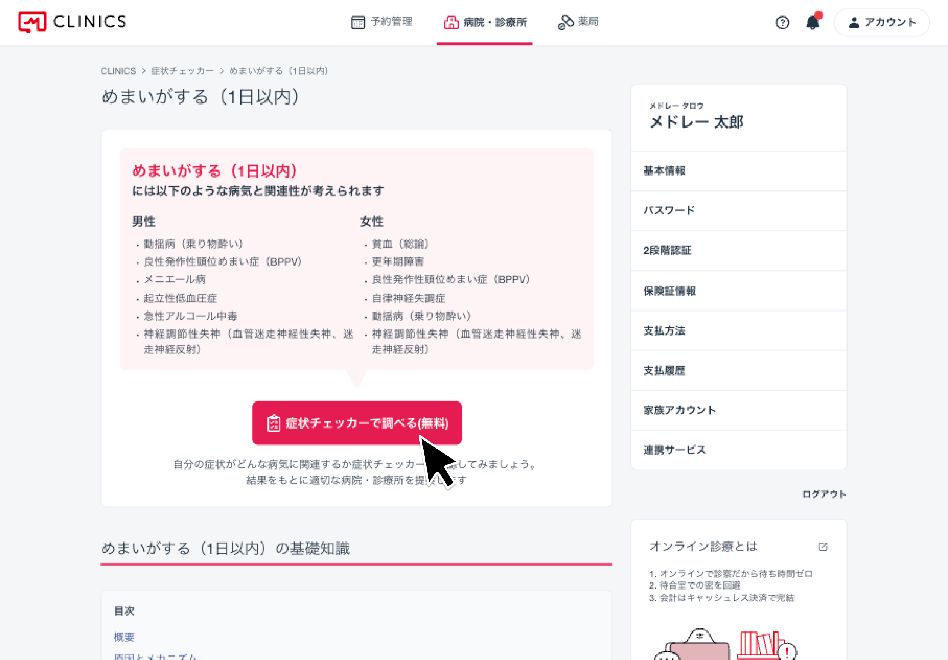This screenshot has width=948, height=660.
Task: Open 家族アカウント in sidebar
Action: coord(739,410)
